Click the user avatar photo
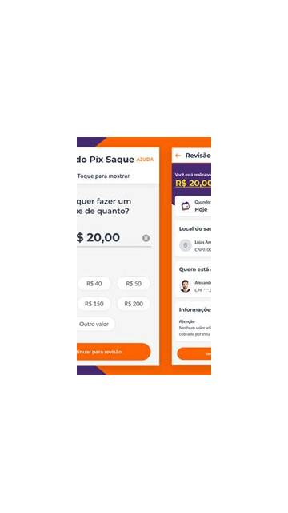This screenshot has height=513, width=288. click(x=186, y=286)
